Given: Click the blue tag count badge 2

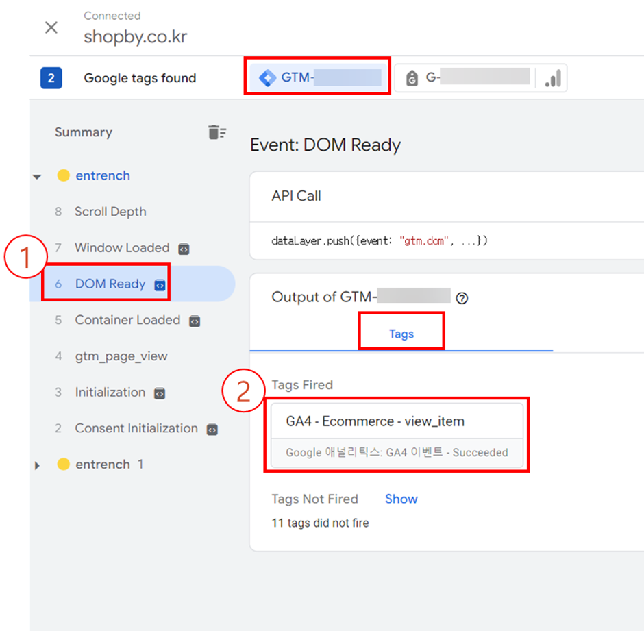Looking at the screenshot, I should coord(51,78).
